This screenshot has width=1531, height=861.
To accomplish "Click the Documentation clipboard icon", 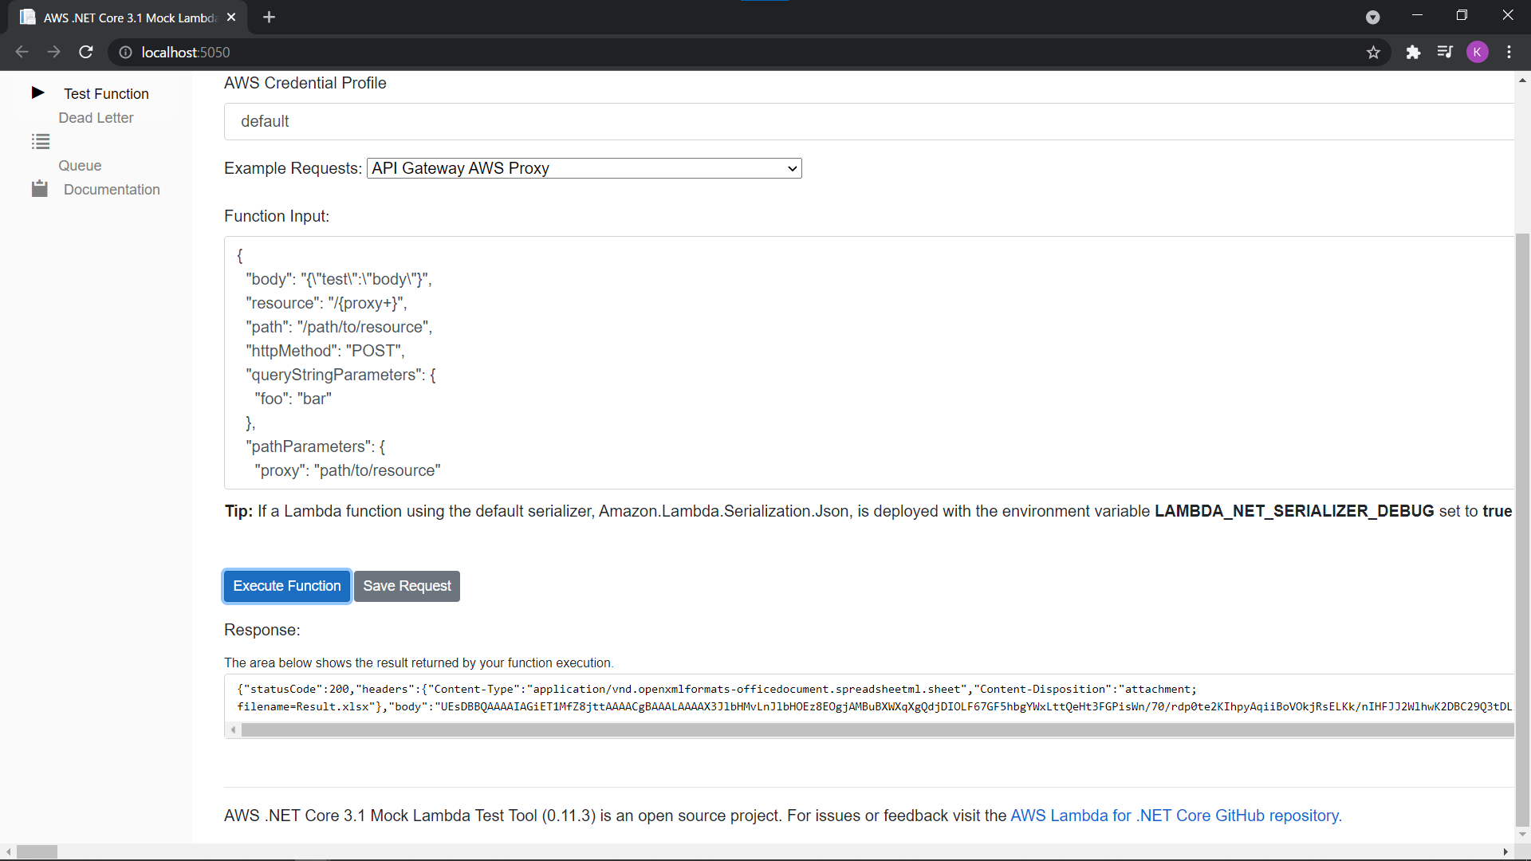I will pyautogui.click(x=40, y=189).
